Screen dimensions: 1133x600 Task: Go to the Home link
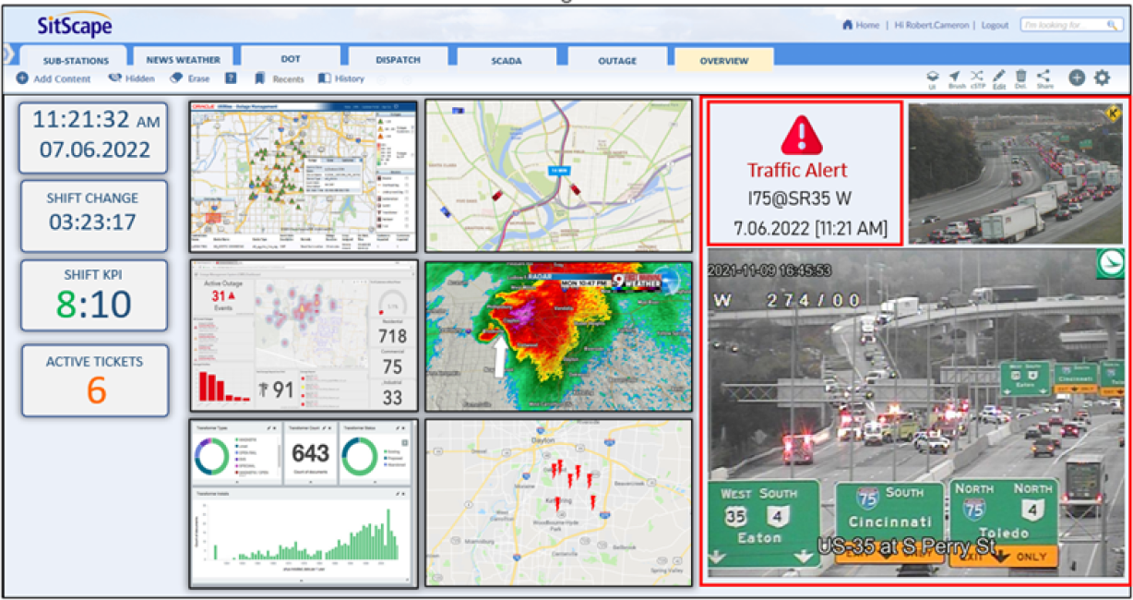click(x=861, y=25)
